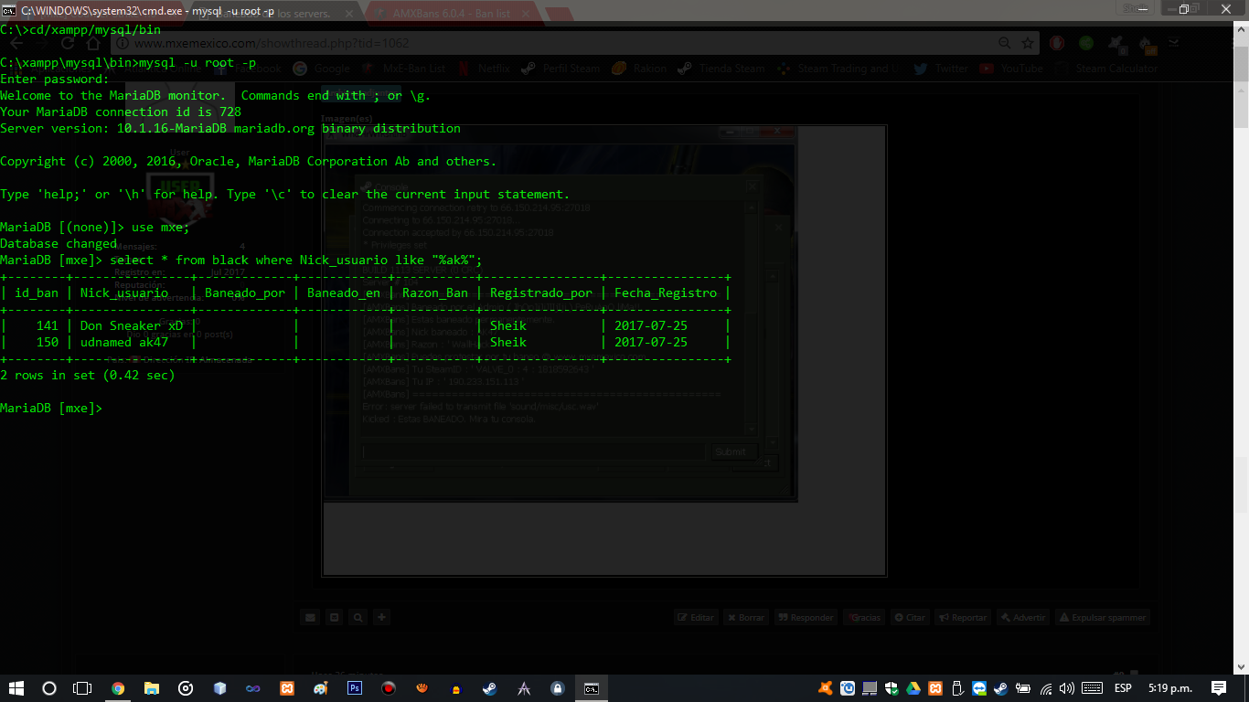Click the Citar post button

pos(910,617)
